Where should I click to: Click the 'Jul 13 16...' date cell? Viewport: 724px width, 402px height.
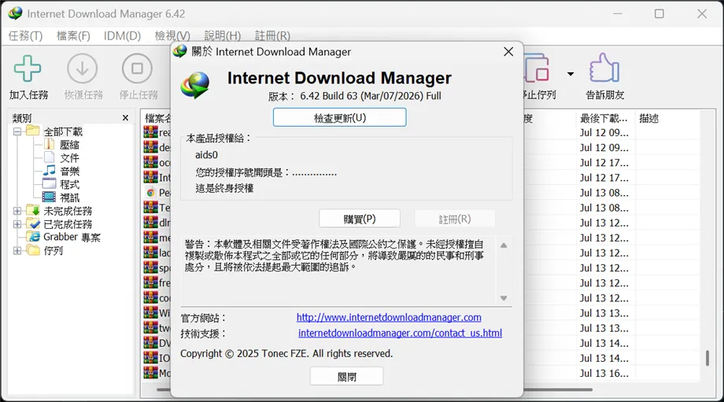(x=604, y=374)
